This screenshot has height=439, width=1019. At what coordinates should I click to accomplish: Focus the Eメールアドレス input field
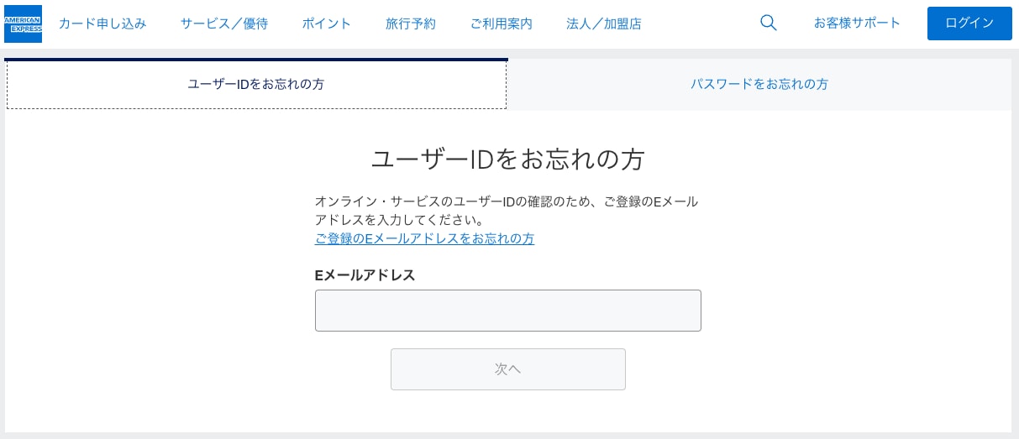pyautogui.click(x=507, y=311)
